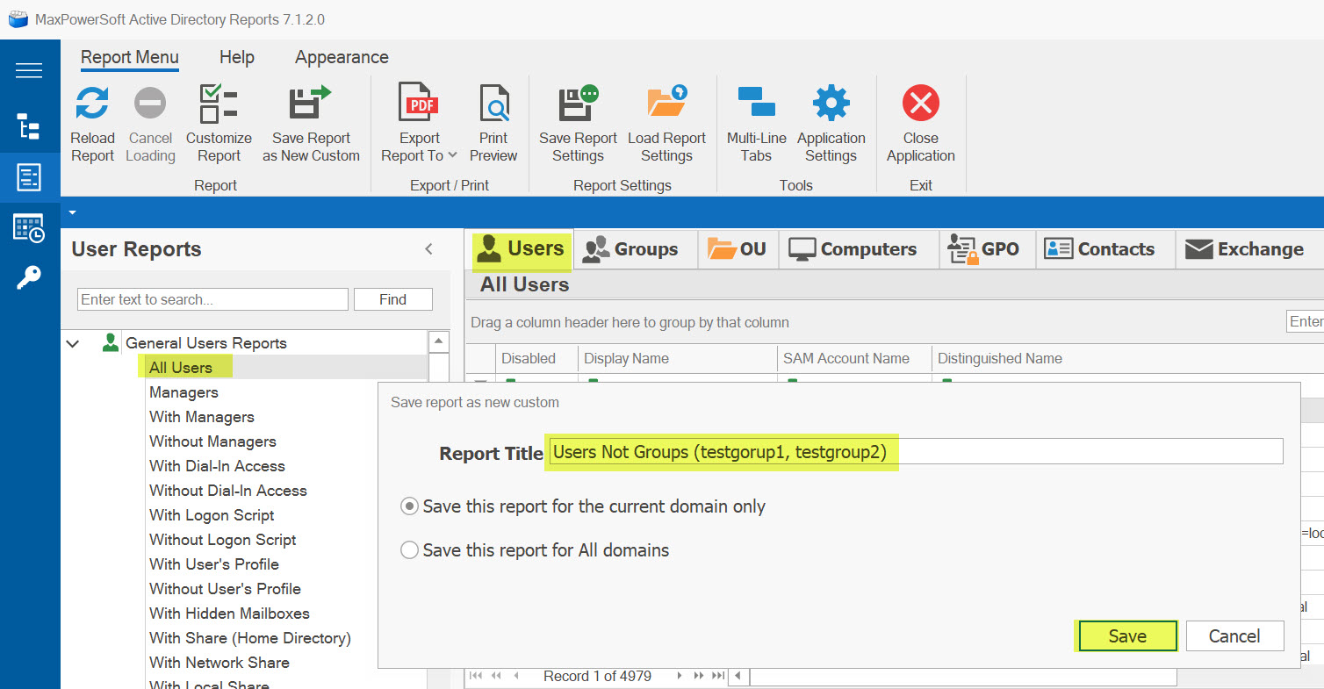Click the green user icon beside General Users Reports
1324x689 pixels.
[x=111, y=343]
